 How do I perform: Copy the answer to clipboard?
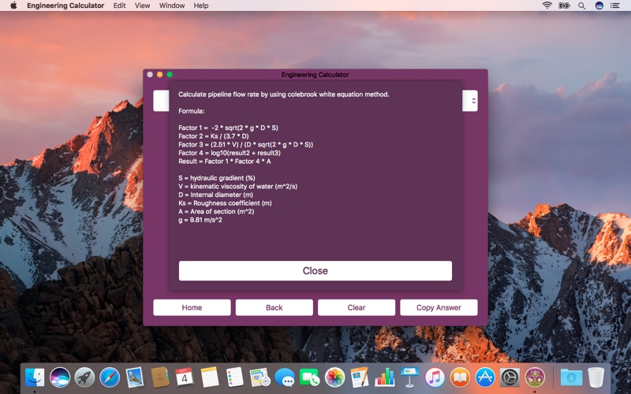pos(439,307)
